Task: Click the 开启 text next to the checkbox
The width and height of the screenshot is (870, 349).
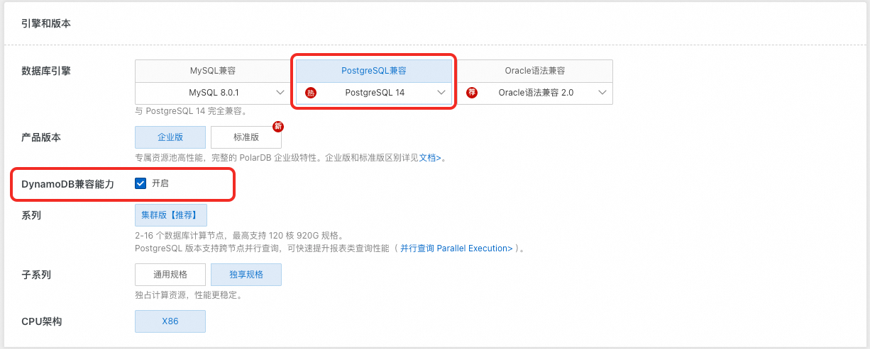Action: [160, 183]
